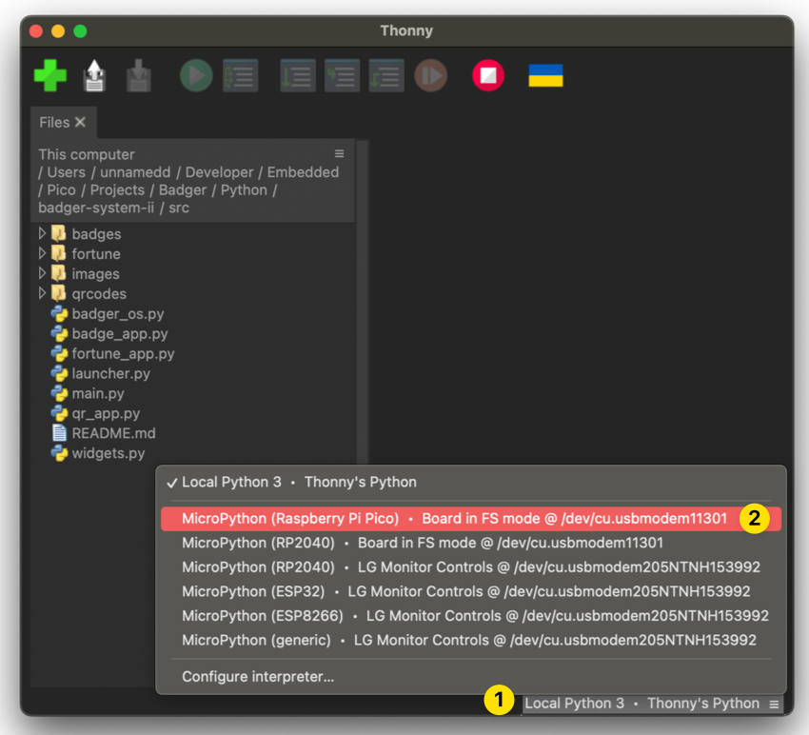This screenshot has height=735, width=809.
Task: Click Embedded in the path breadcrumb
Action: (303, 172)
